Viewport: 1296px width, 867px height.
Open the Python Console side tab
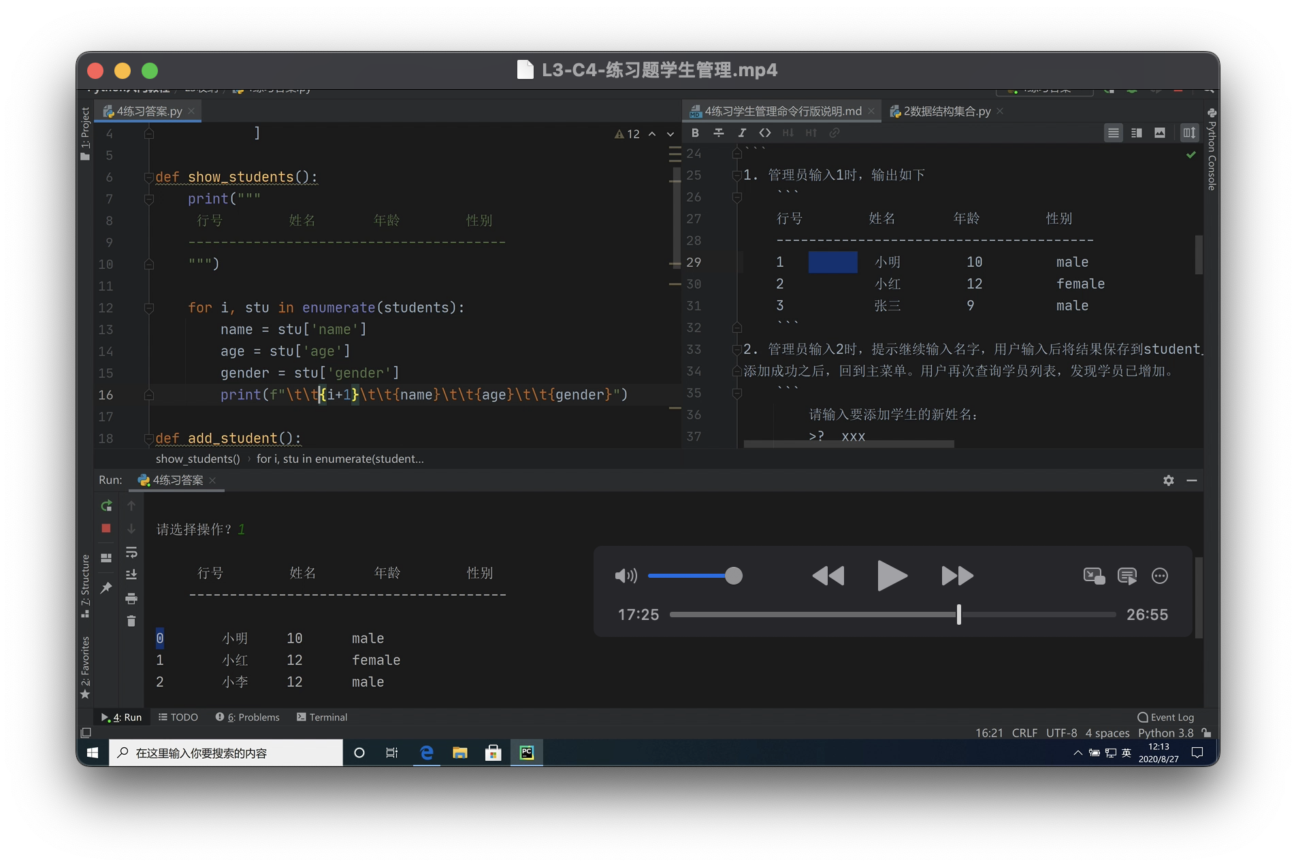[1212, 150]
